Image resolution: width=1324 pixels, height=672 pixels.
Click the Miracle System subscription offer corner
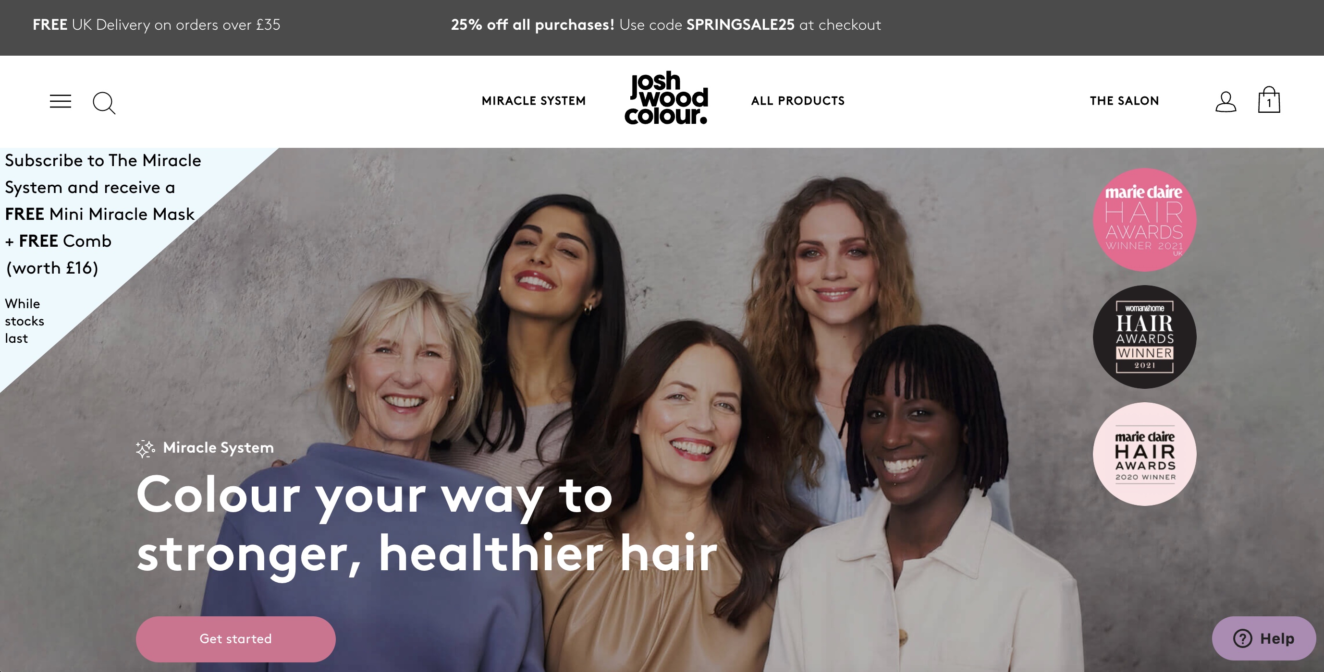coord(103,214)
